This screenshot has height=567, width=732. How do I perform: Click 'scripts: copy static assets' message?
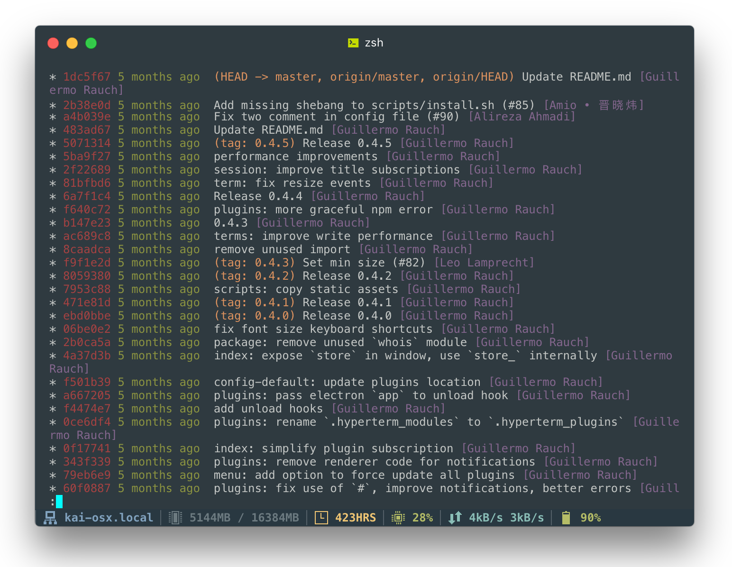306,289
